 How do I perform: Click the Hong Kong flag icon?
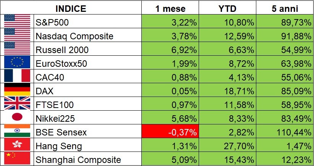point(17,146)
